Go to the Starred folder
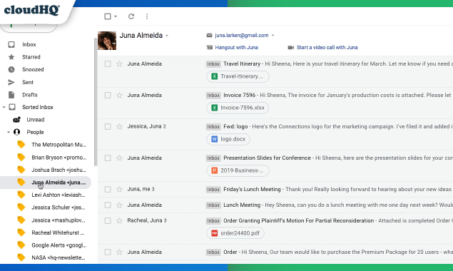 pyautogui.click(x=31, y=57)
